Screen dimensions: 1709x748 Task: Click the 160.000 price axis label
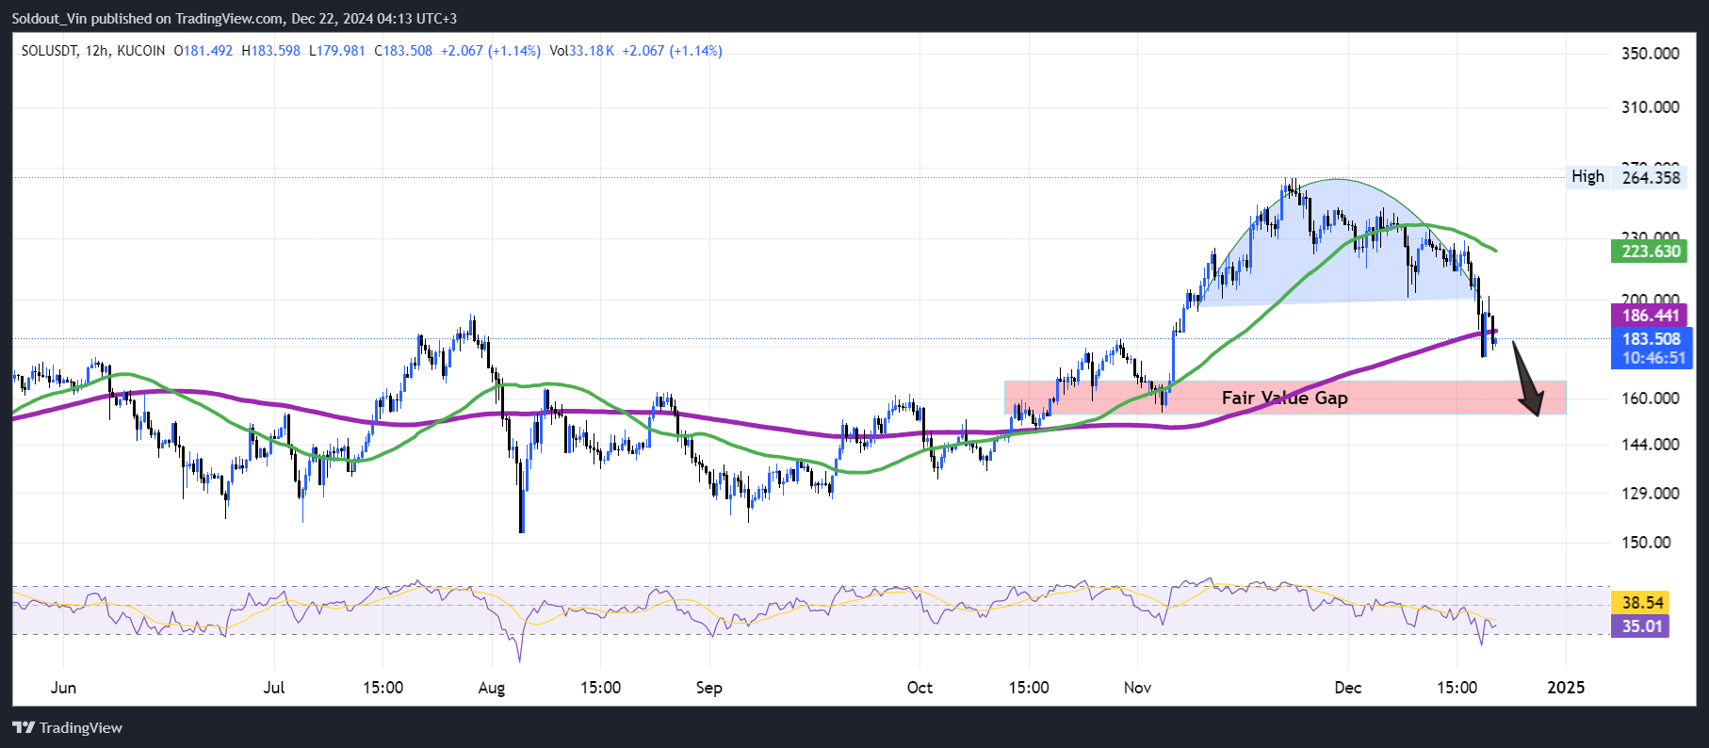pyautogui.click(x=1651, y=398)
